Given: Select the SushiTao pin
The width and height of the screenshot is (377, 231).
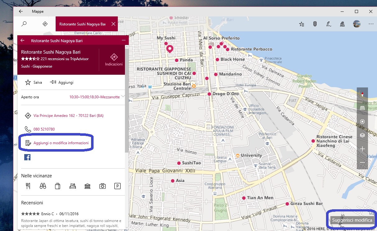Looking at the screenshot, I should pyautogui.click(x=179, y=163).
